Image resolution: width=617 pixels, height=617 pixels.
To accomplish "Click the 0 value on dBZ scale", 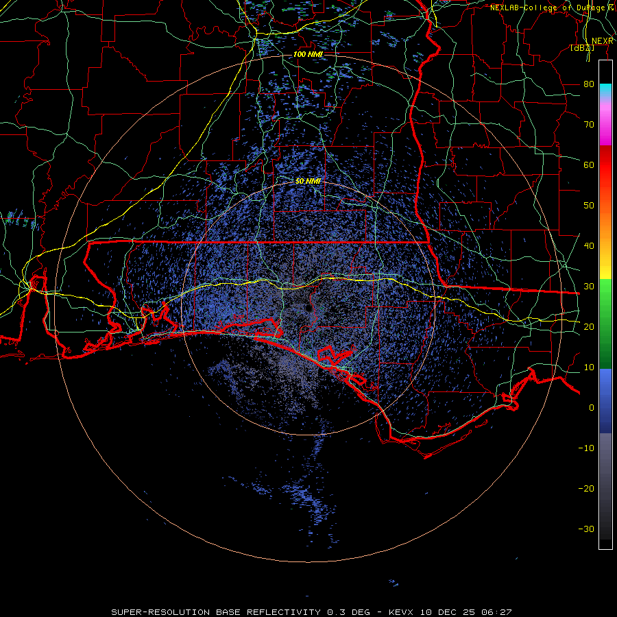I will click(592, 408).
